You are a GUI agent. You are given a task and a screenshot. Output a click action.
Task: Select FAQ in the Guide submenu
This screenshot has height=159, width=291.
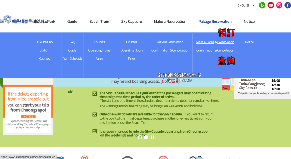coord(72,42)
